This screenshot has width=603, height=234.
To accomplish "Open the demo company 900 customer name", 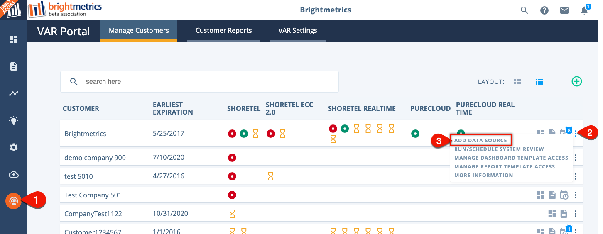I will pos(95,158).
